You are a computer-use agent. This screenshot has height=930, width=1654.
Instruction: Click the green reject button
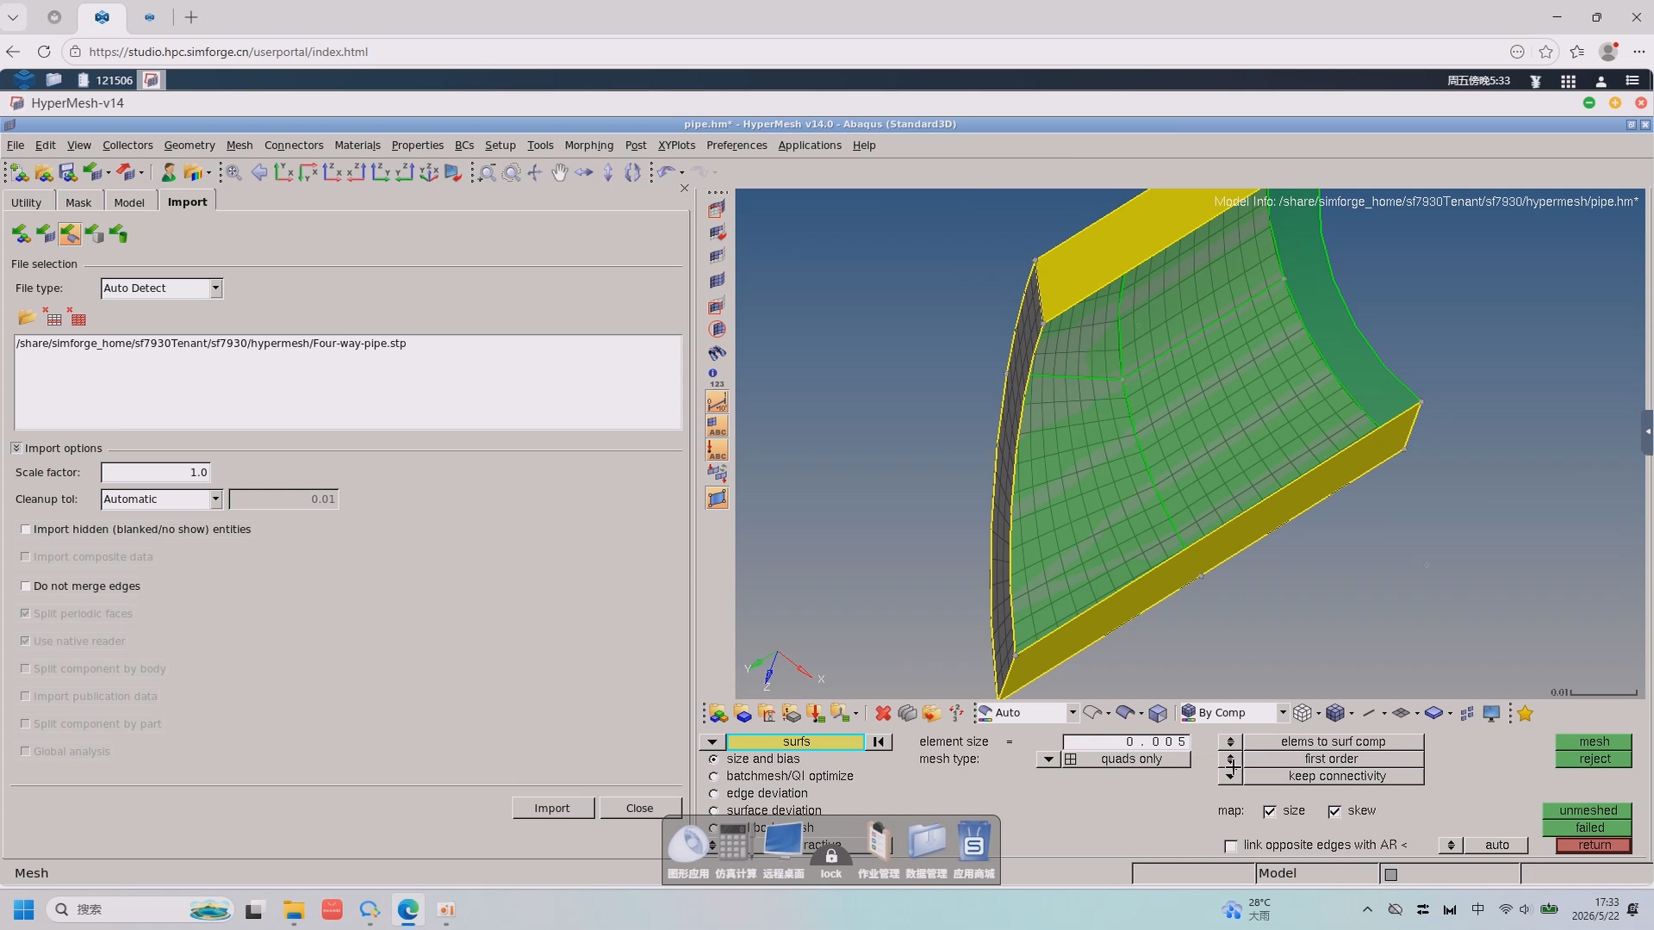point(1594,759)
